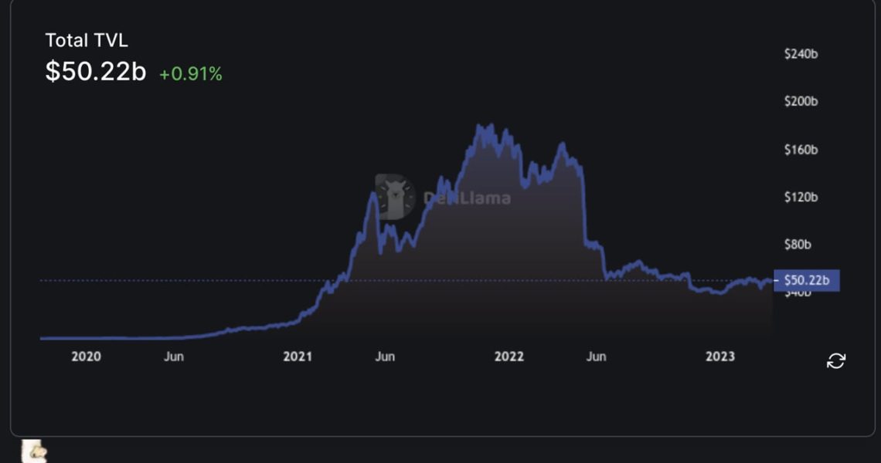Screen dimensions: 881x463
Task: Click the $200b y-axis label
Action: (801, 102)
